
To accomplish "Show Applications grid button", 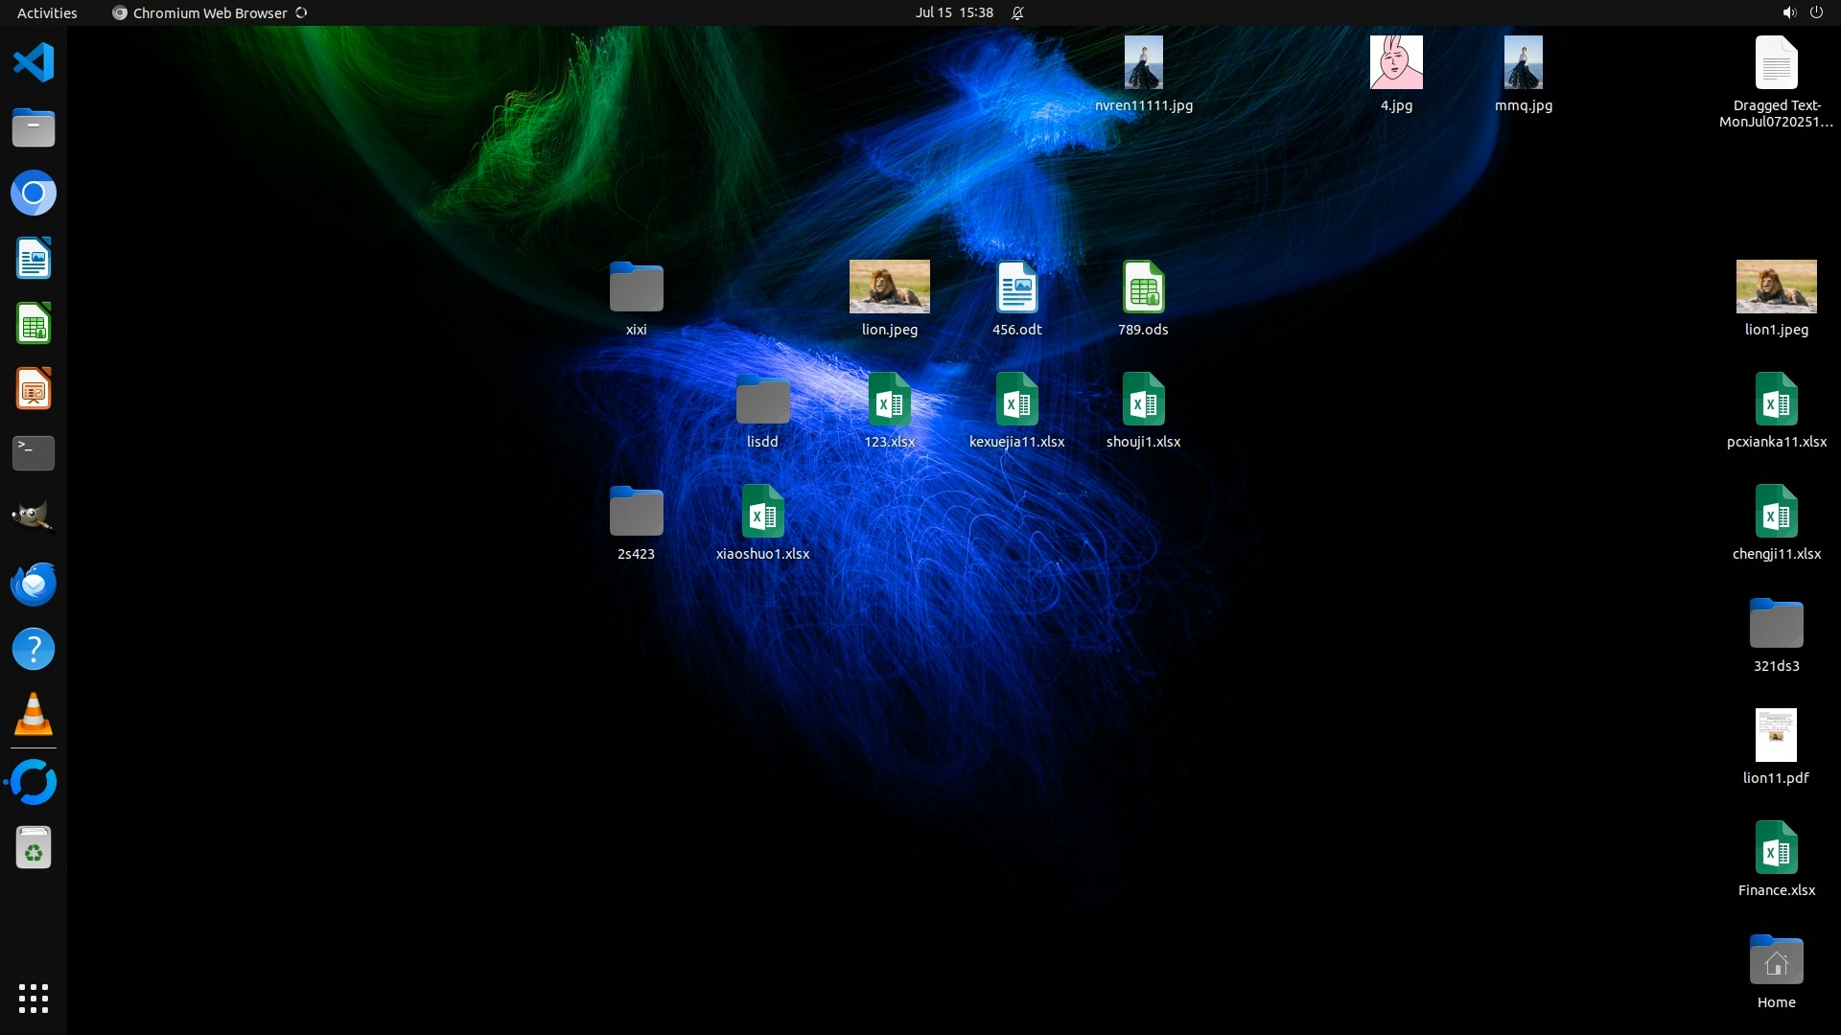I will coord(34,999).
